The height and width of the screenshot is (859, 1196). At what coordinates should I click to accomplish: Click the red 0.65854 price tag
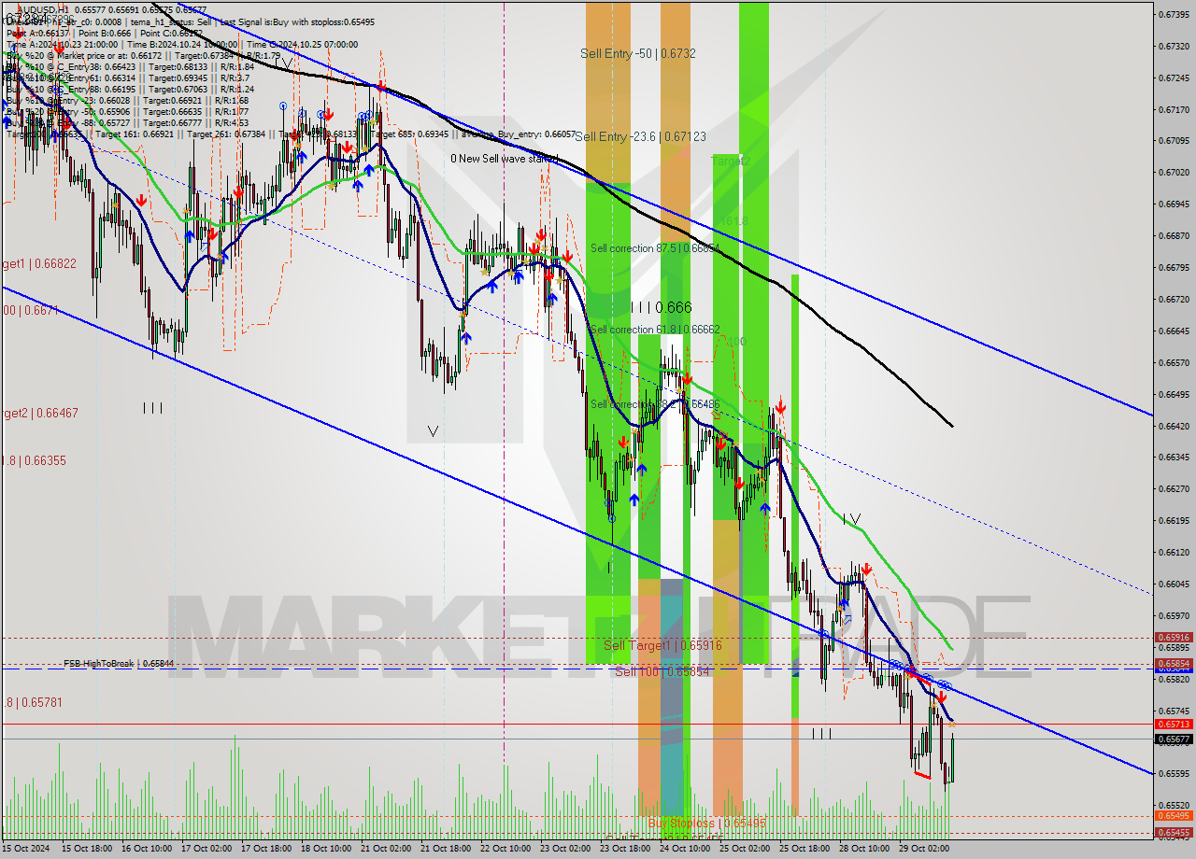(x=1175, y=664)
